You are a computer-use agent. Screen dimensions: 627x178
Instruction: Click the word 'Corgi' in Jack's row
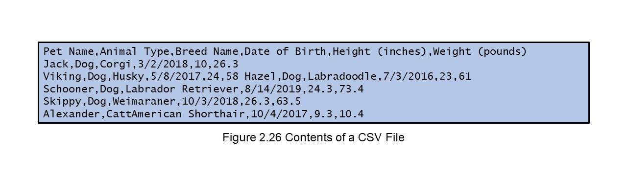tap(116, 65)
